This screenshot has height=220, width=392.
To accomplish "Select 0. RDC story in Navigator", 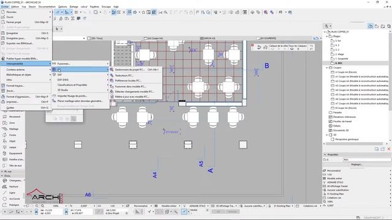I will [x=338, y=64].
